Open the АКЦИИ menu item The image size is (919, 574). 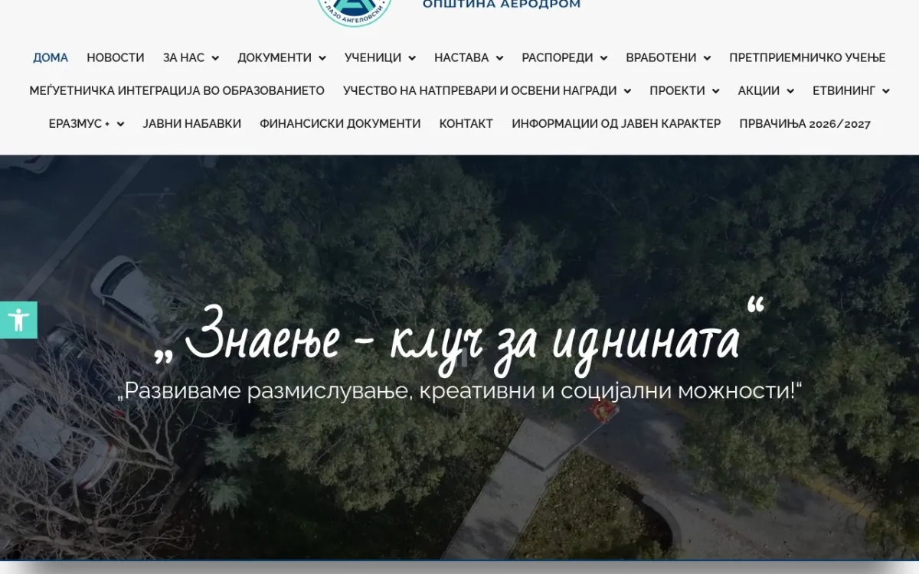(x=759, y=91)
